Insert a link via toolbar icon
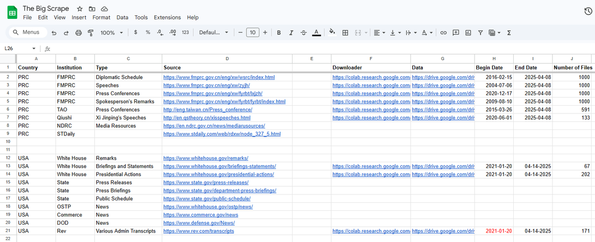 click(x=444, y=33)
